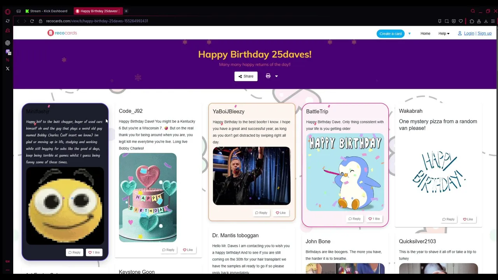Click the Share button
The image size is (498, 280).
(246, 76)
